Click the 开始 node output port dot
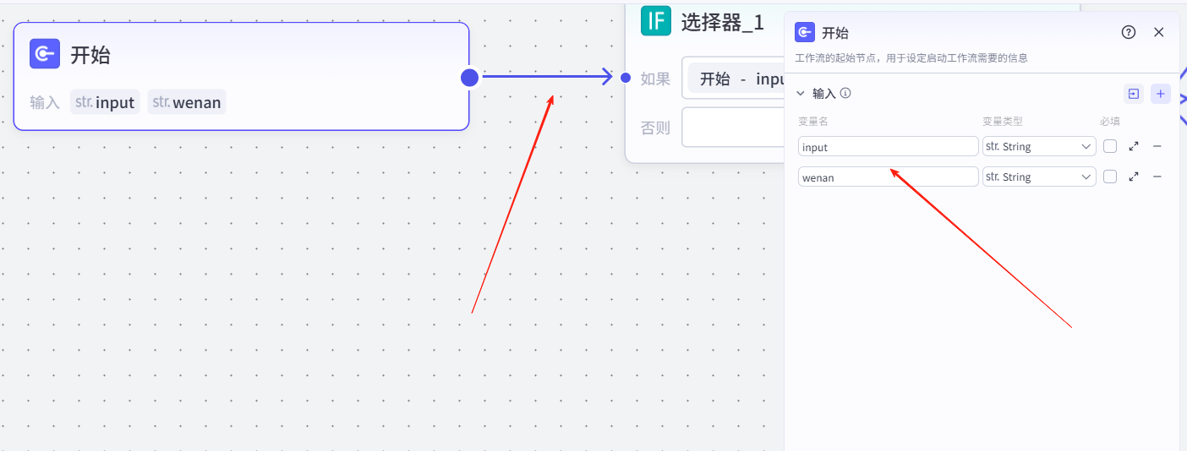The height and width of the screenshot is (451, 1187). point(470,78)
